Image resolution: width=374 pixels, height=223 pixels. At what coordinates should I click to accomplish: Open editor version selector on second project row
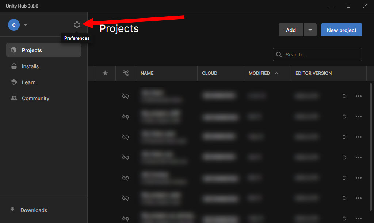pyautogui.click(x=344, y=117)
